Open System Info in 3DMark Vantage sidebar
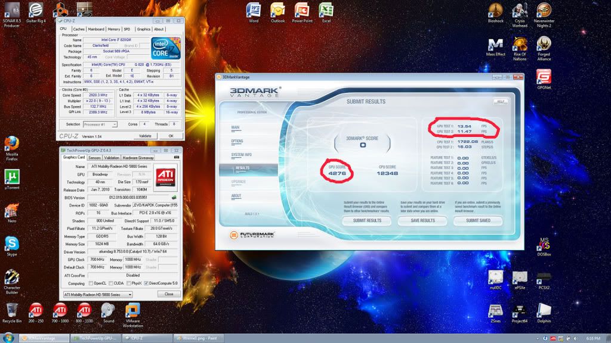This screenshot has height=343, width=611. [x=241, y=155]
